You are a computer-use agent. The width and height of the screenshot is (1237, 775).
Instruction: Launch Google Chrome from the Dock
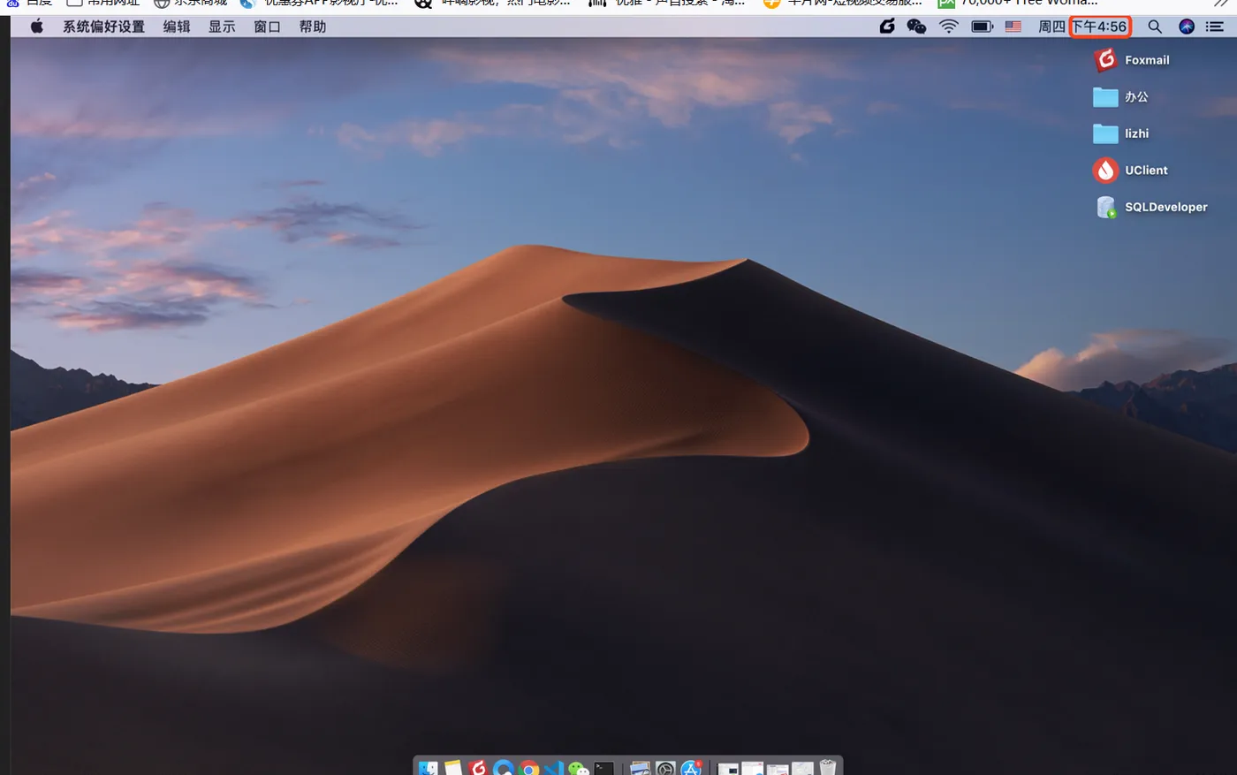(x=528, y=768)
